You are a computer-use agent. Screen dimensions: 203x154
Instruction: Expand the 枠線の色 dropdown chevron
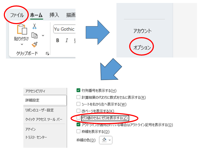point(110,140)
